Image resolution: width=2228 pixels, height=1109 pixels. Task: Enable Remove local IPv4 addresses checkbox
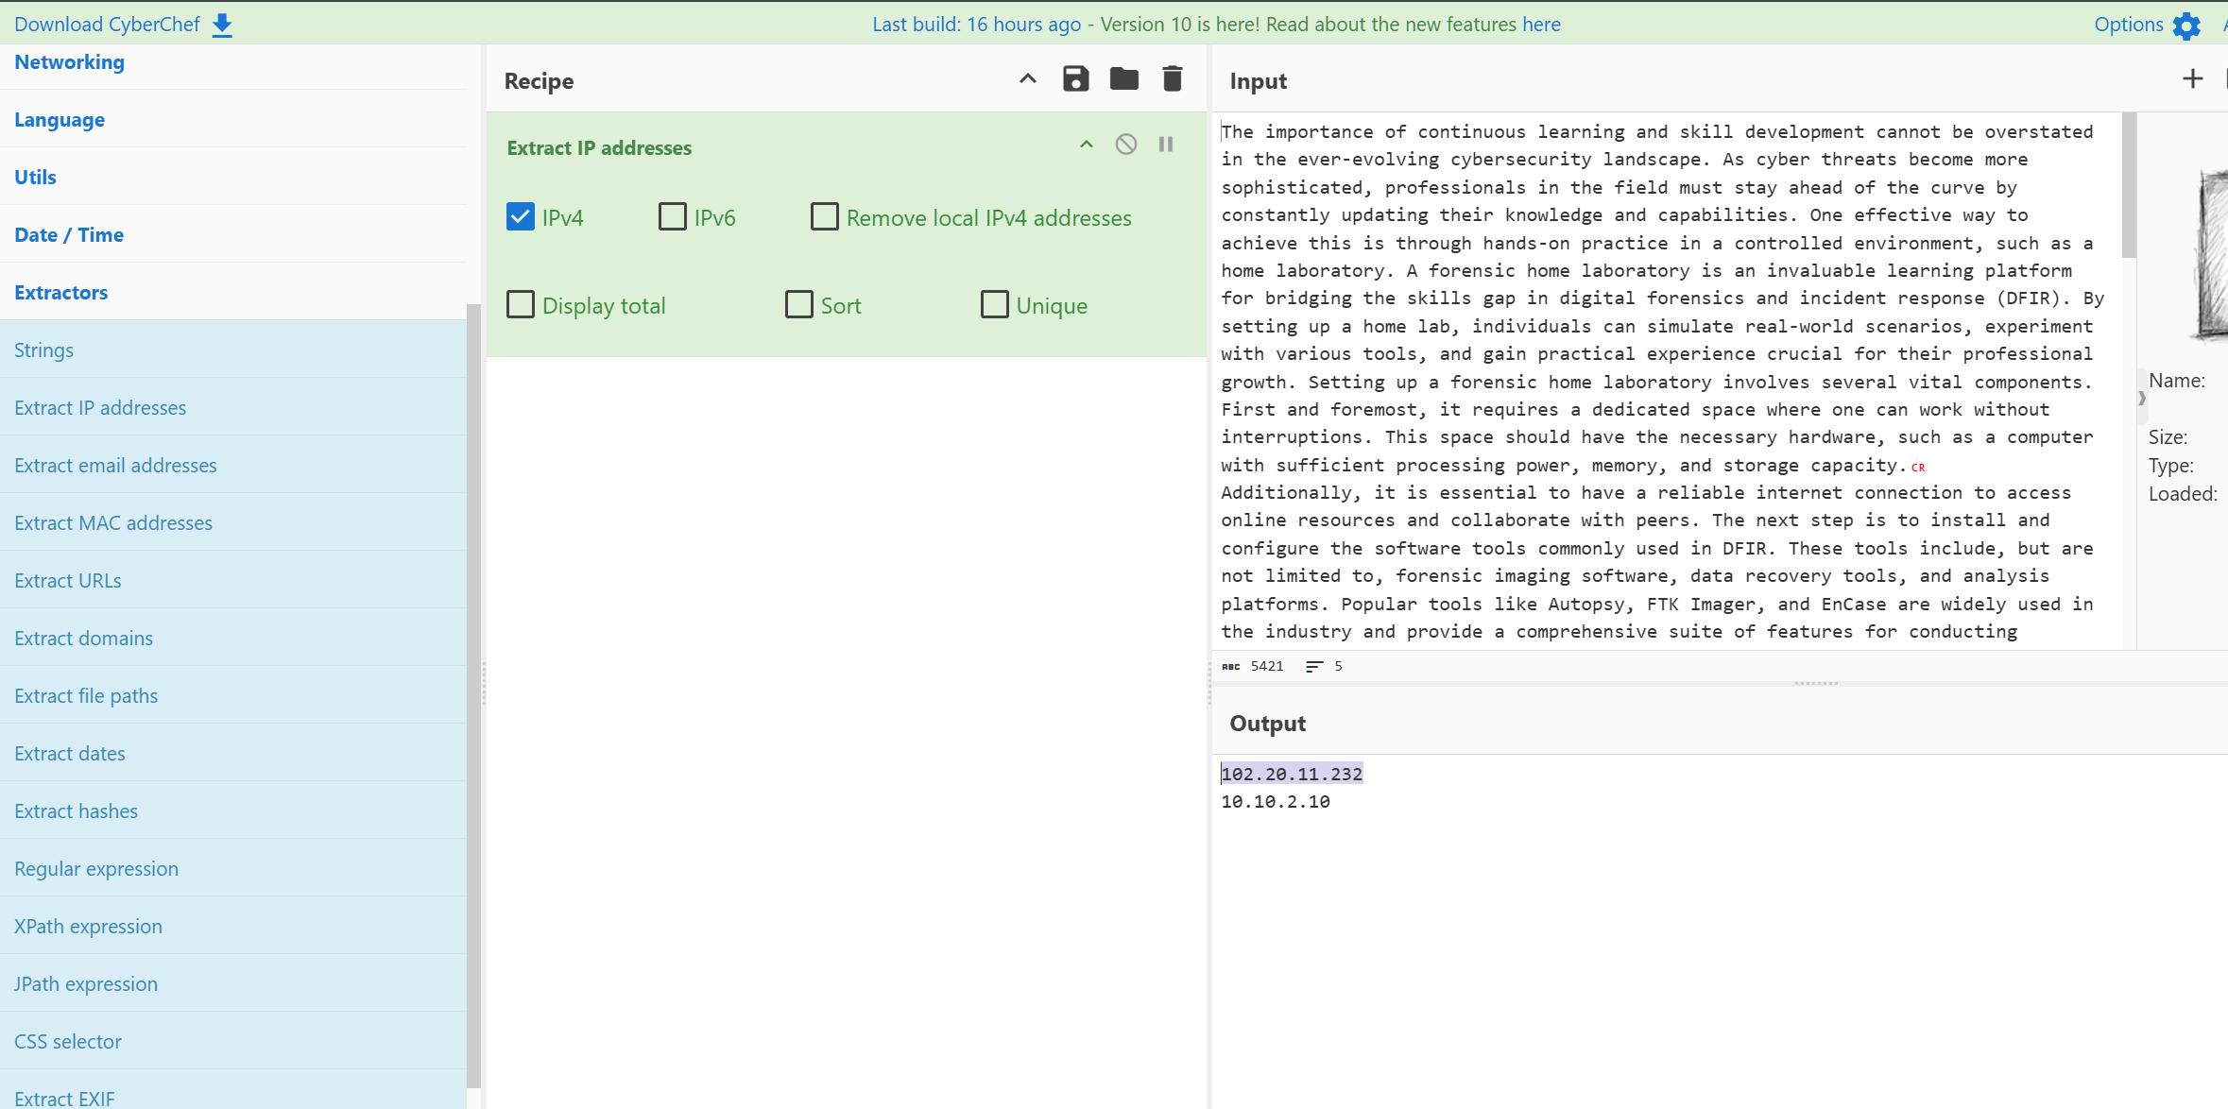pos(825,217)
